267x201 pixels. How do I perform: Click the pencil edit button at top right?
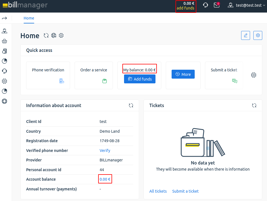coord(245,35)
